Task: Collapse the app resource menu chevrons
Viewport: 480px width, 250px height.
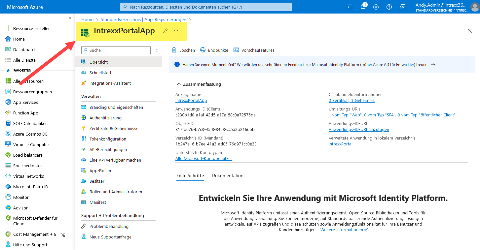Action: pos(157,50)
